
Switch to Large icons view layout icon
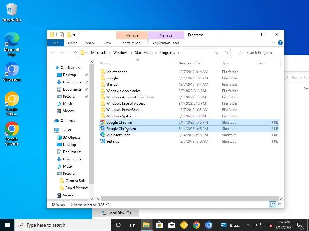pyautogui.click(x=279, y=205)
